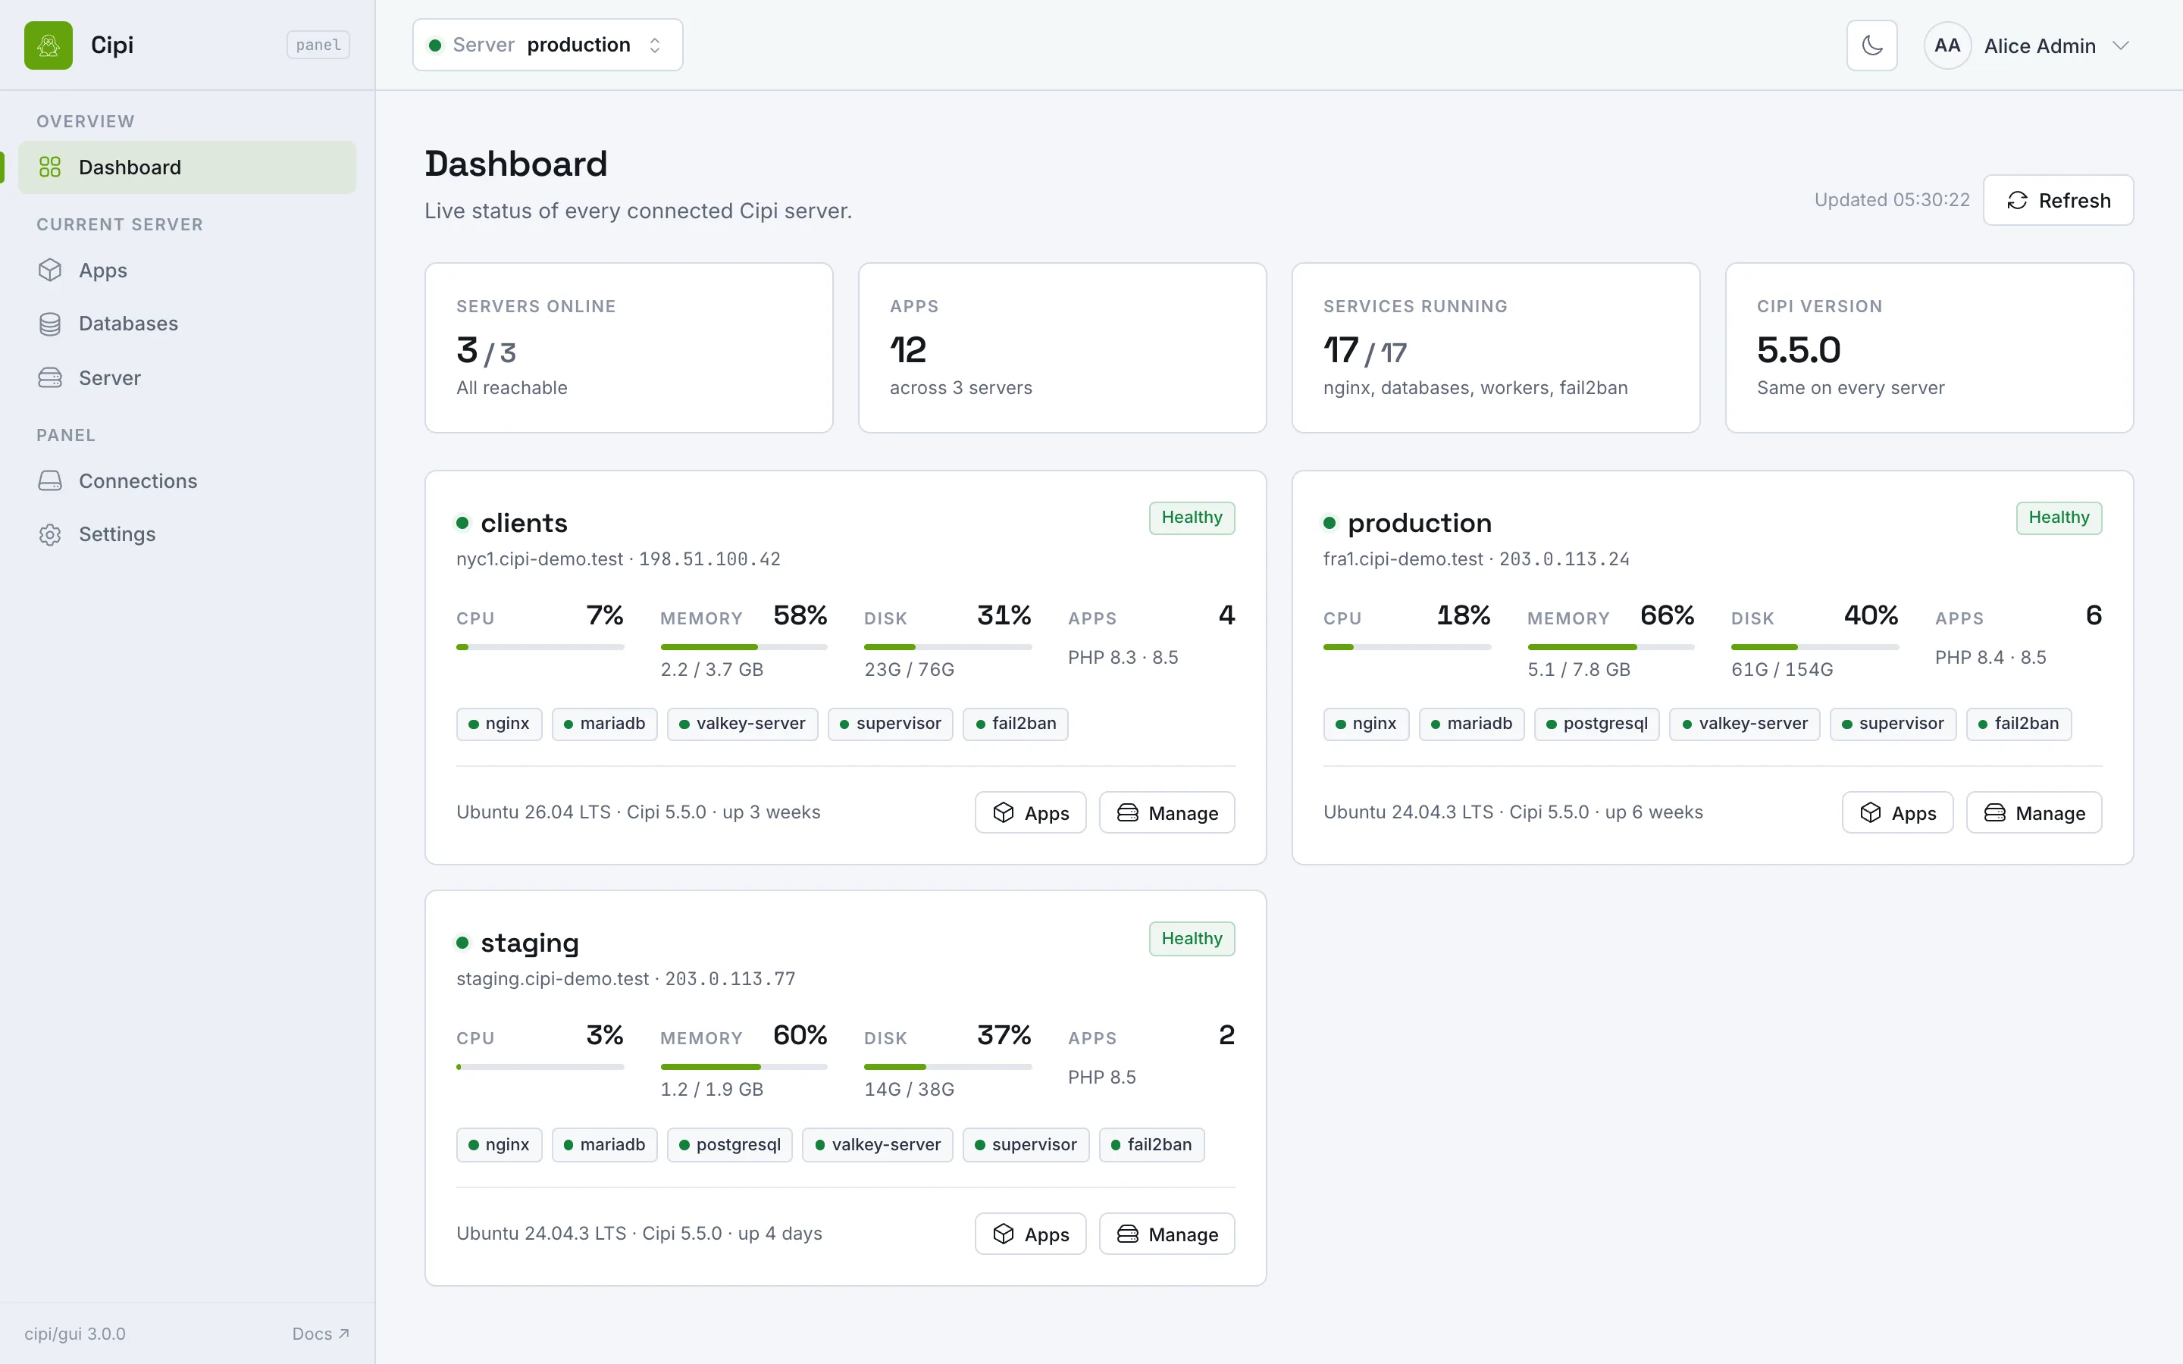Open Apps in the sidebar
This screenshot has height=1364, width=2183.
pyautogui.click(x=186, y=270)
